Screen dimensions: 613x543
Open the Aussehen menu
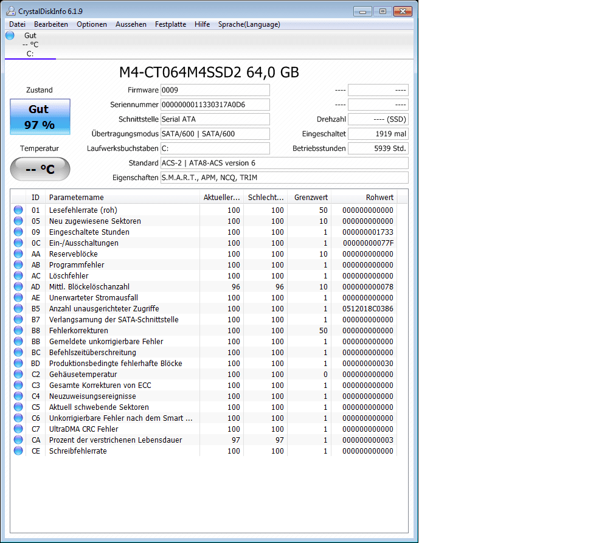pos(131,24)
